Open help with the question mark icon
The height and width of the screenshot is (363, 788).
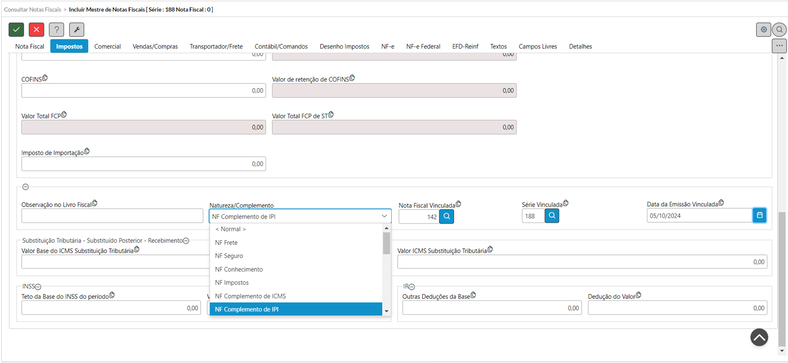coord(56,30)
